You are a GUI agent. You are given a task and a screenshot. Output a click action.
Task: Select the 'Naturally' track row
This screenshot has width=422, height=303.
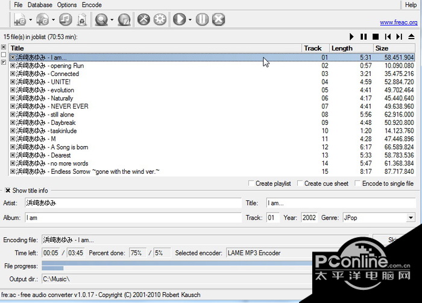(x=212, y=98)
